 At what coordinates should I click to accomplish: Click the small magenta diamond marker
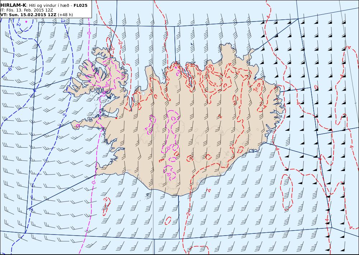point(26,22)
